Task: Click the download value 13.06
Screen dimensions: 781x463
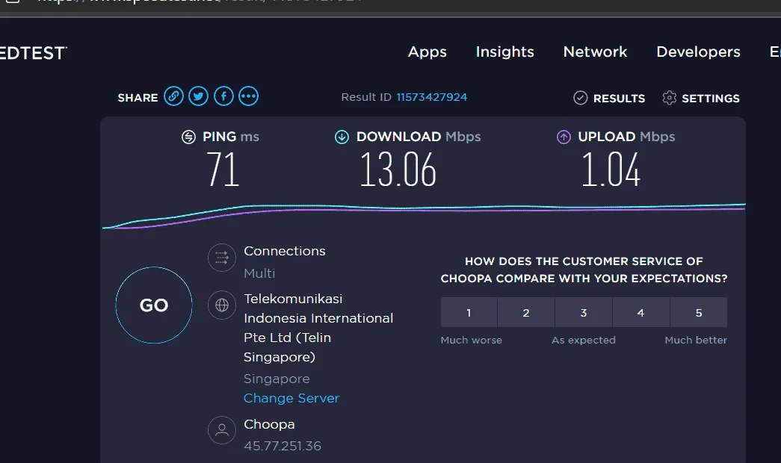Action: pos(398,170)
